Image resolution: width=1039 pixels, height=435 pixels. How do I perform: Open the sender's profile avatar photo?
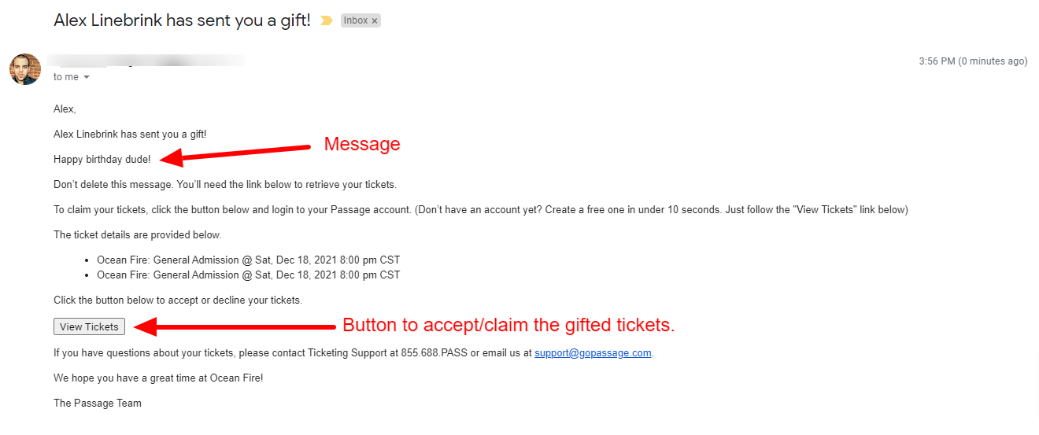tap(24, 69)
